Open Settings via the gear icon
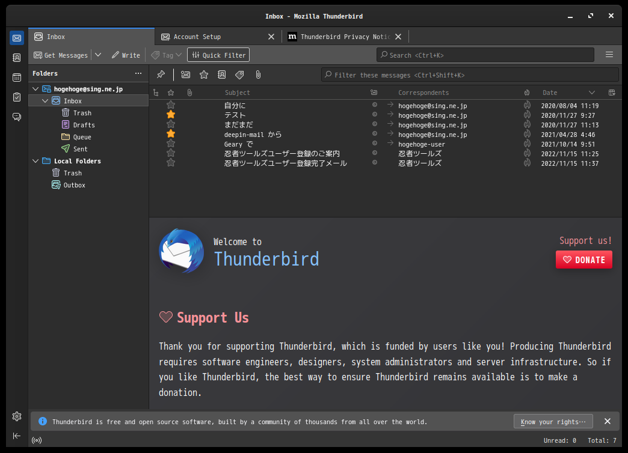This screenshot has height=453, width=628. [x=17, y=416]
